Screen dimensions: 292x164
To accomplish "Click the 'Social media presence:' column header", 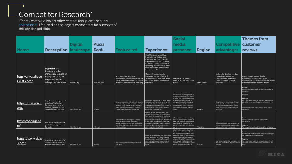I will click(184, 45).
